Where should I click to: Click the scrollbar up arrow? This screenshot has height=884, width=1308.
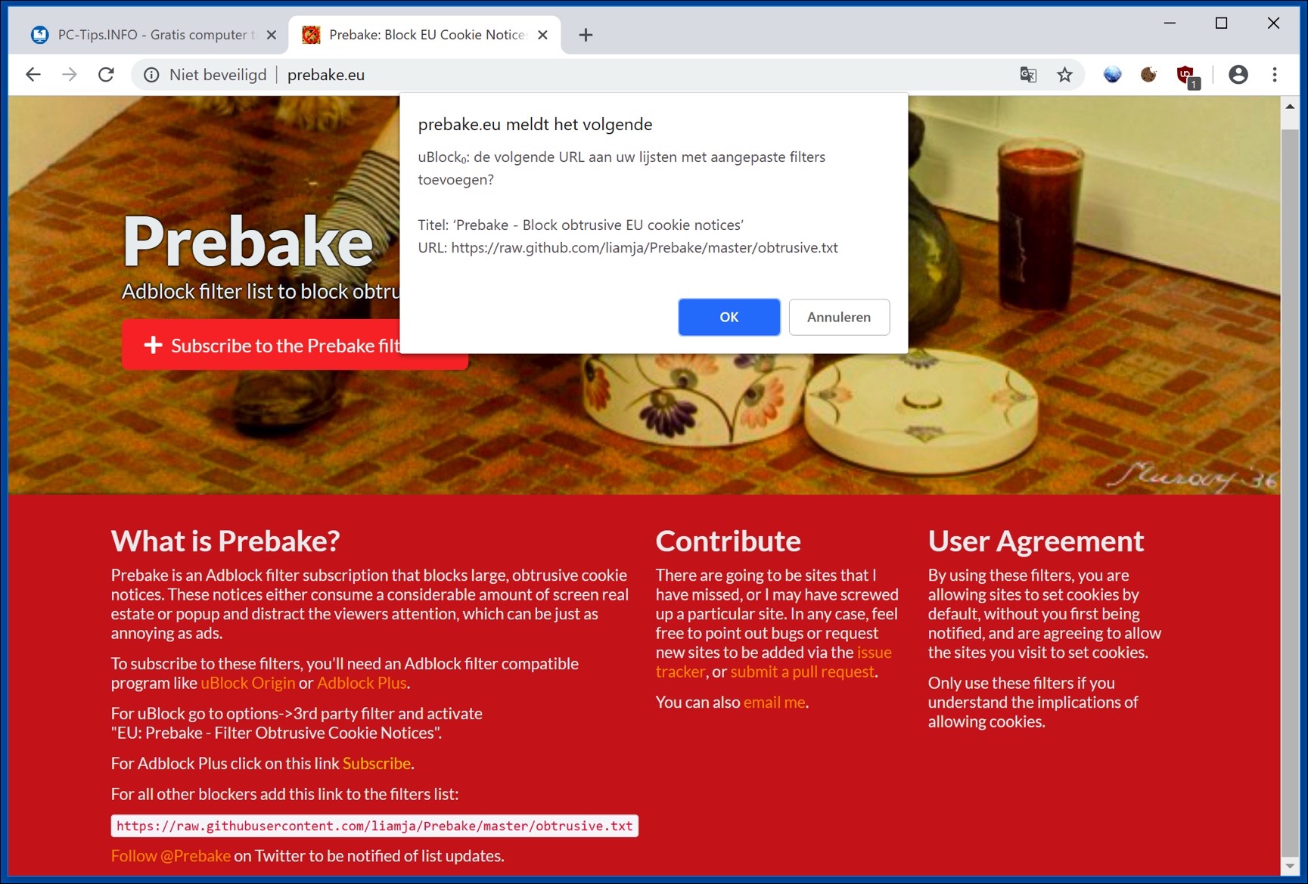coord(1290,107)
